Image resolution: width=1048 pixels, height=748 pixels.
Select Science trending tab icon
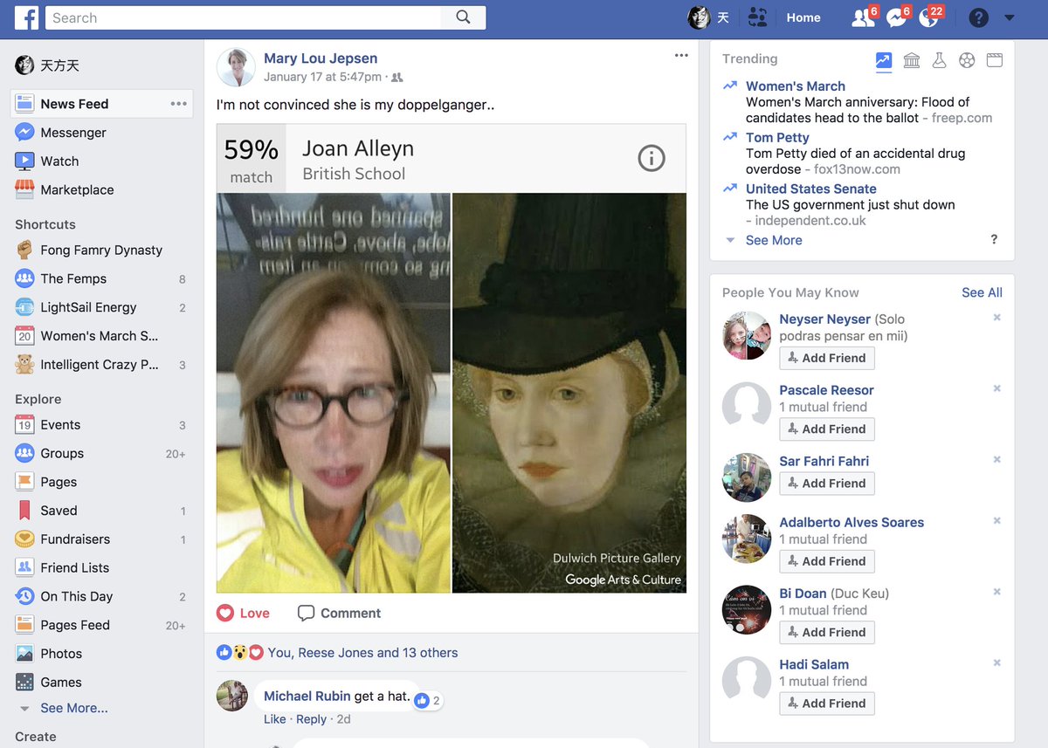pyautogui.click(x=939, y=60)
